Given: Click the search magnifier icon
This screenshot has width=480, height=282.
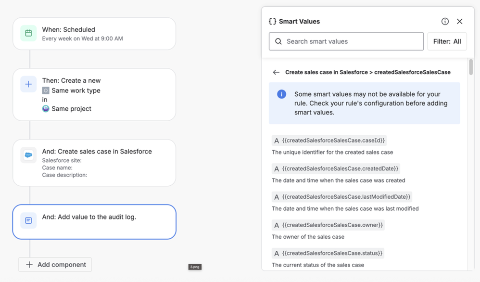Looking at the screenshot, I should (278, 41).
